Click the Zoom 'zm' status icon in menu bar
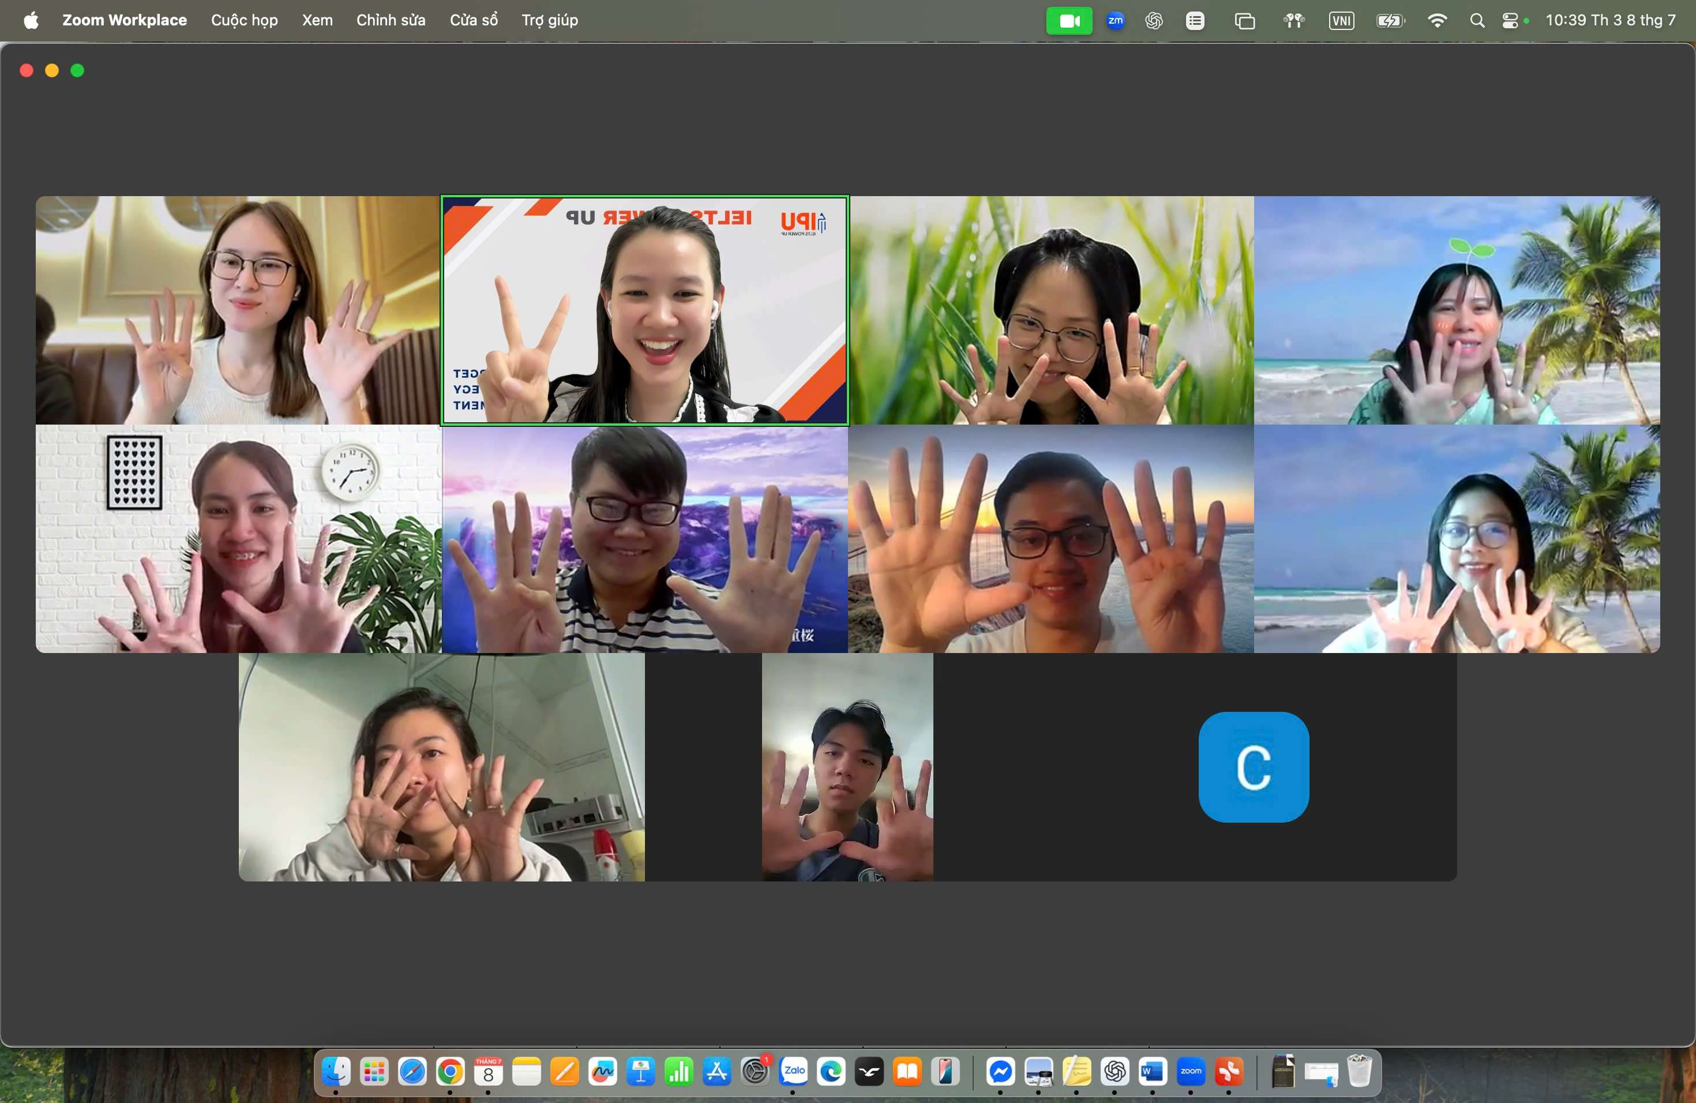The height and width of the screenshot is (1103, 1696). pyautogui.click(x=1115, y=21)
